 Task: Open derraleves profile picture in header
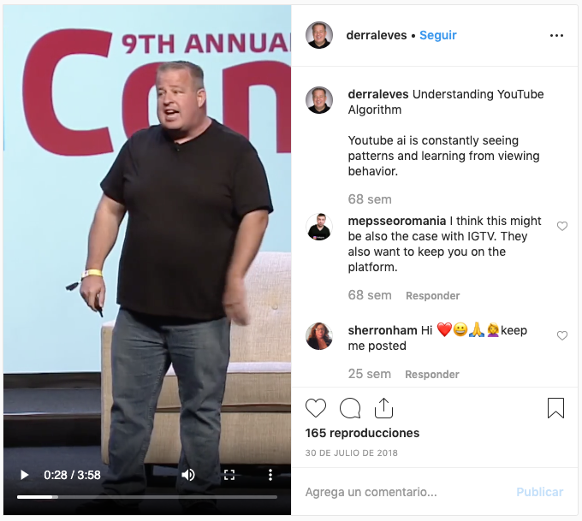point(319,35)
